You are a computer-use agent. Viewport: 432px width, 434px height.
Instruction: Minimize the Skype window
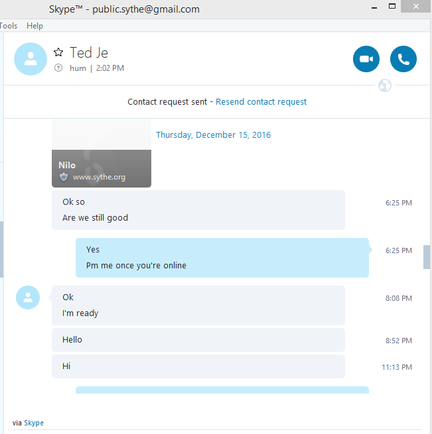click(x=374, y=7)
